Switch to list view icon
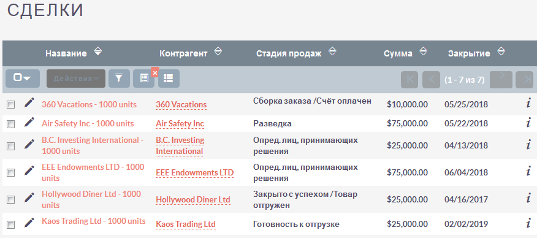The image size is (537, 238). [x=169, y=79]
